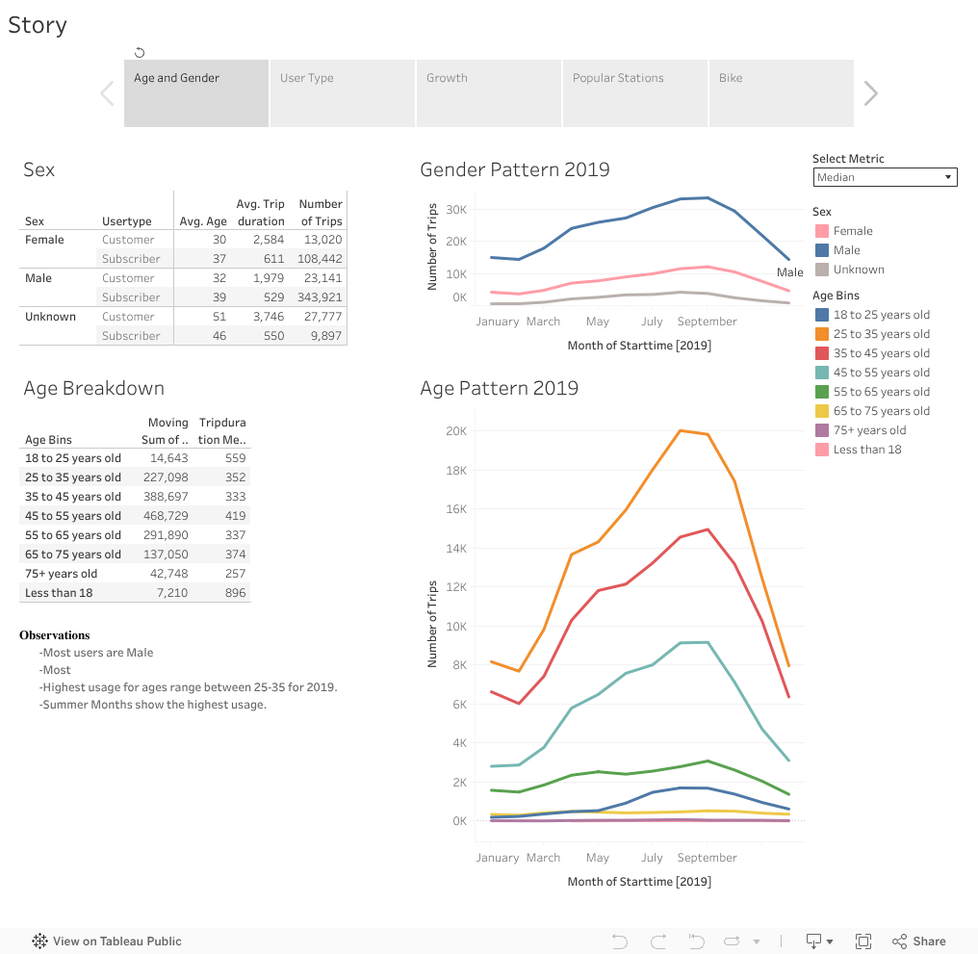Go to previous story point arrow

click(x=108, y=93)
